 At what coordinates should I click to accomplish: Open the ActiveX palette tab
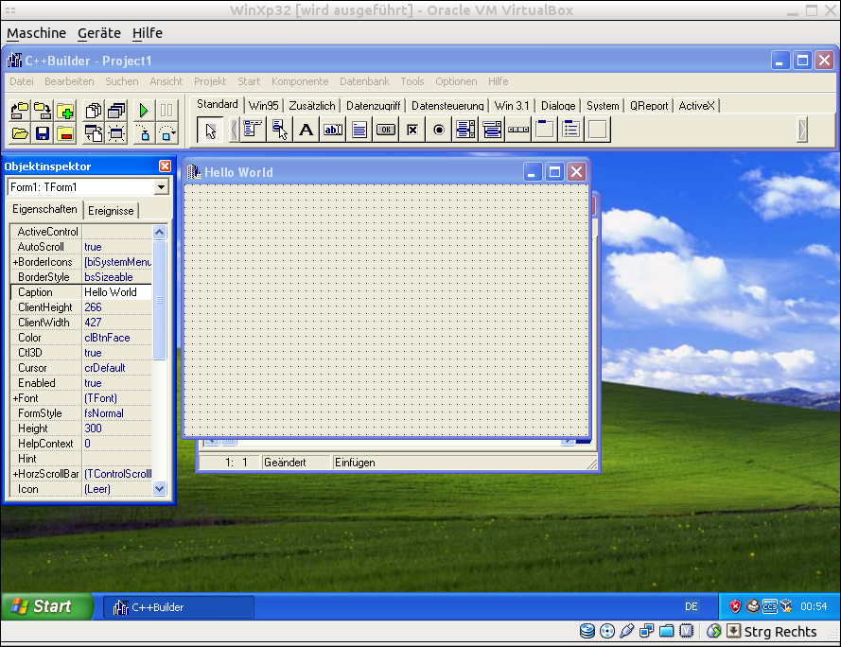coord(696,106)
